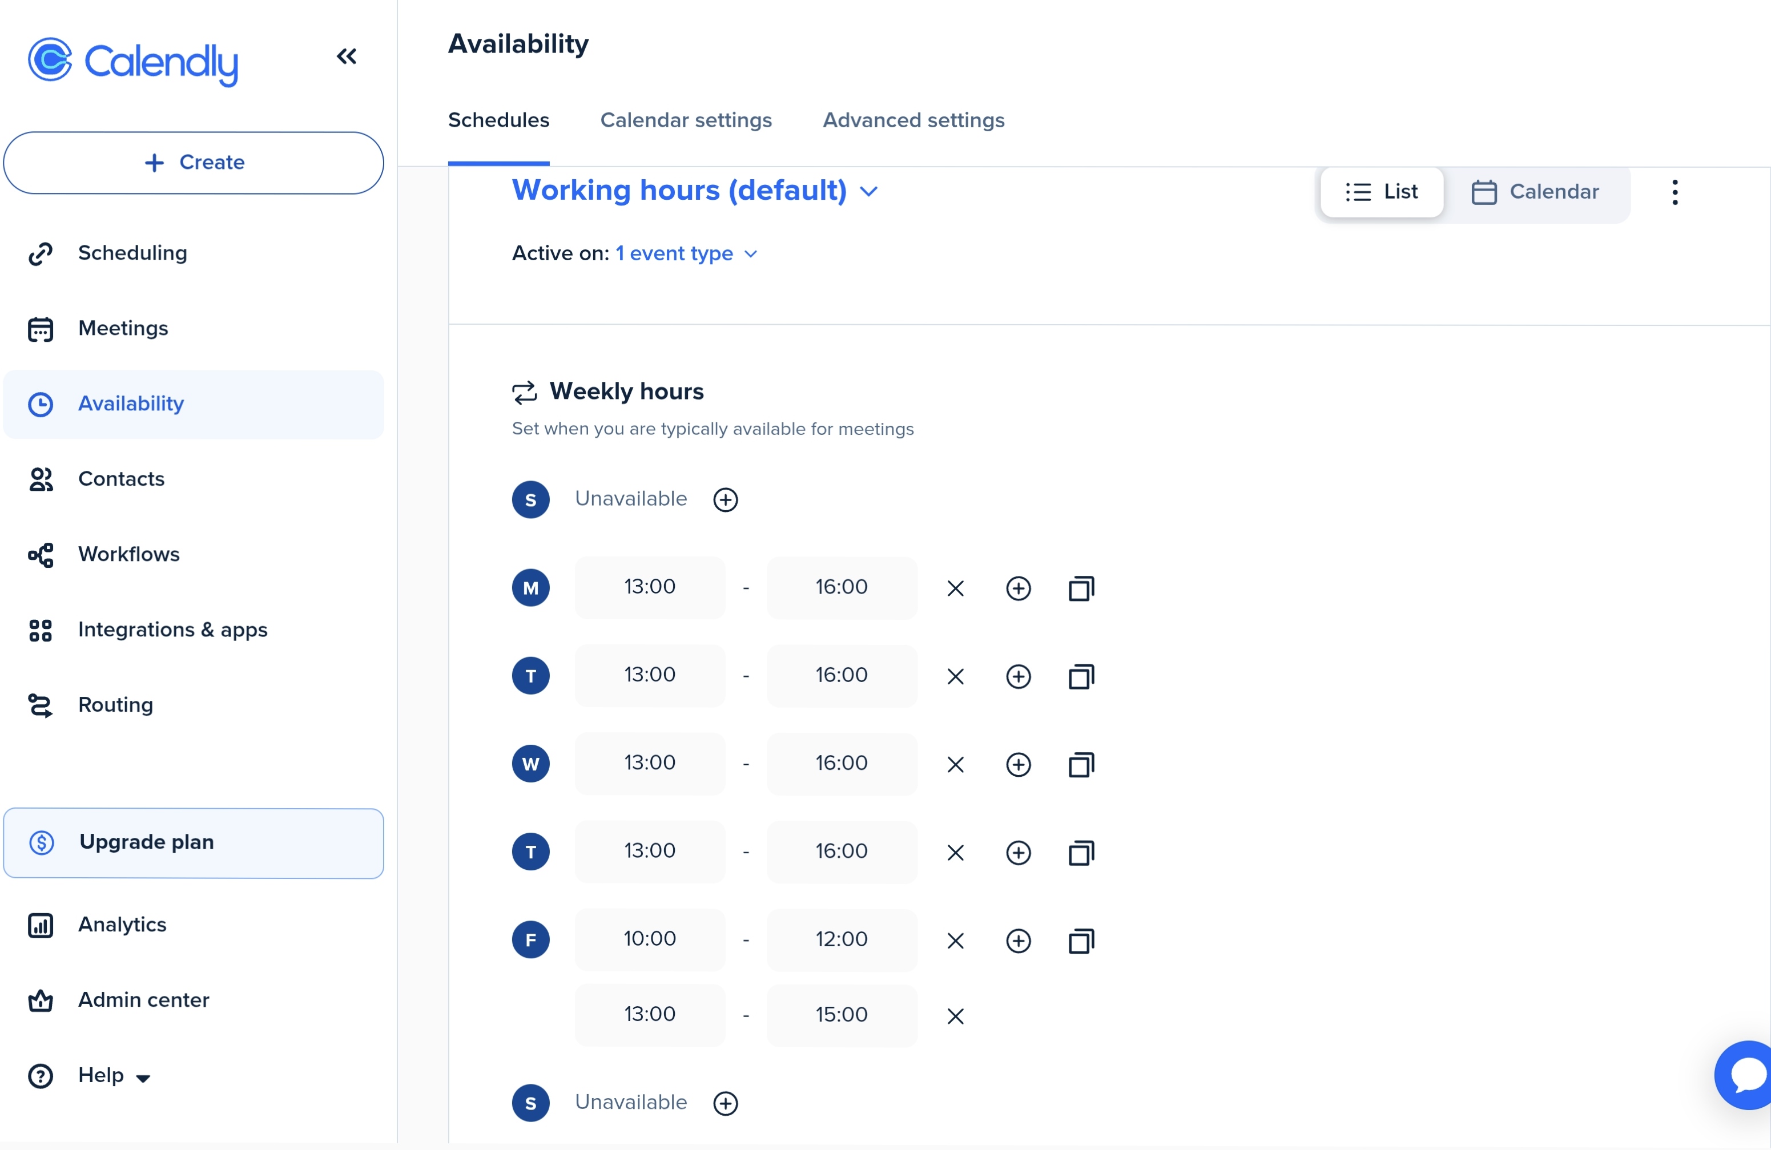Copy Friday's hours using duplicate icon
1771x1150 pixels.
coord(1080,941)
